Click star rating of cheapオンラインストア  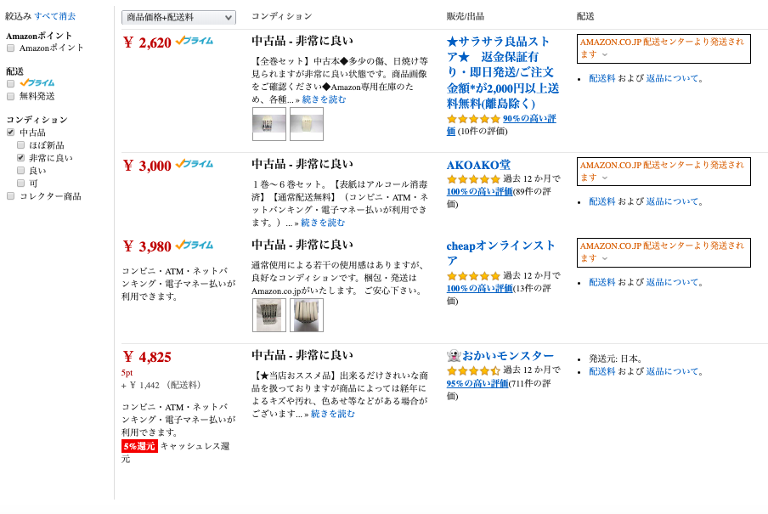point(473,276)
